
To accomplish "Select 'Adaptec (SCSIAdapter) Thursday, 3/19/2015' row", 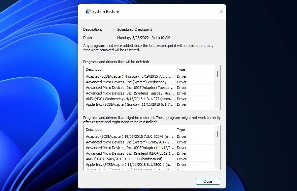I will point(149,76).
